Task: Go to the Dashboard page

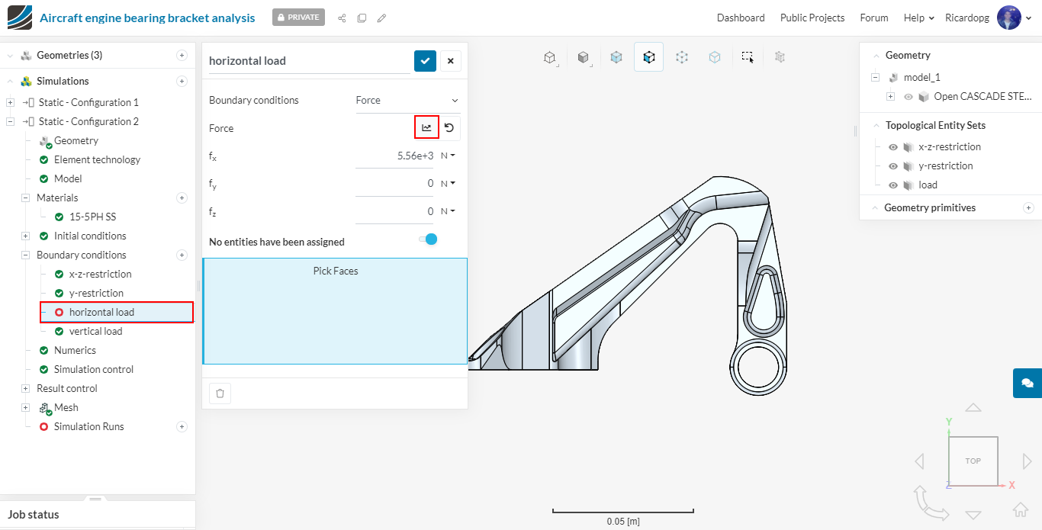Action: 740,18
